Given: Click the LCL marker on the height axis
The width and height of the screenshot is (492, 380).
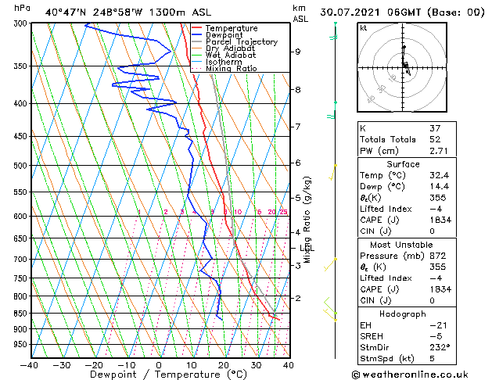Looking at the screenshot, I should (x=307, y=249).
